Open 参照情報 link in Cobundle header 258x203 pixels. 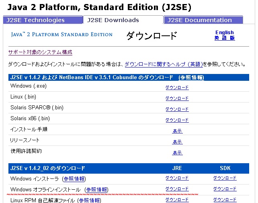(192, 77)
